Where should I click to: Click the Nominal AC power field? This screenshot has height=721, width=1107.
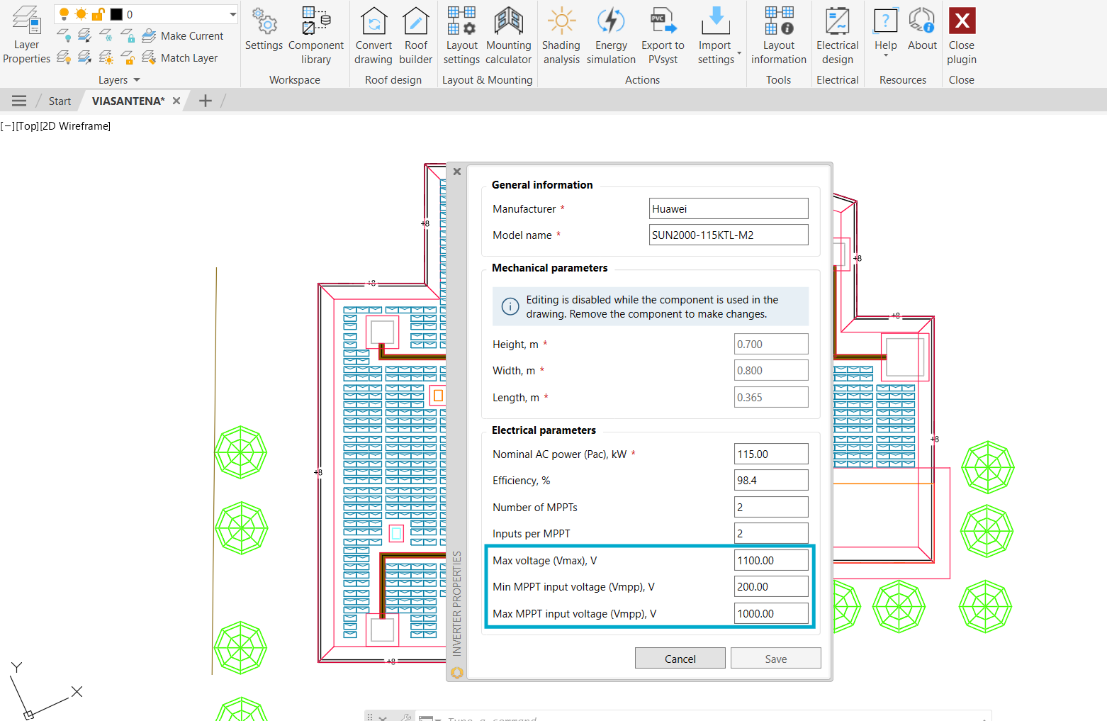pos(771,454)
